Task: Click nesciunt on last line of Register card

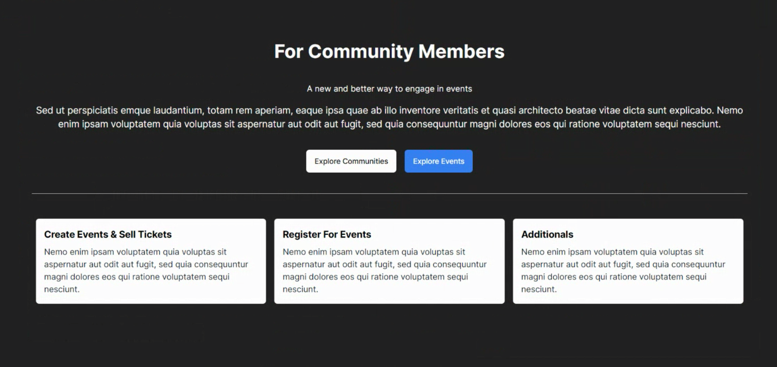Action: click(x=300, y=289)
